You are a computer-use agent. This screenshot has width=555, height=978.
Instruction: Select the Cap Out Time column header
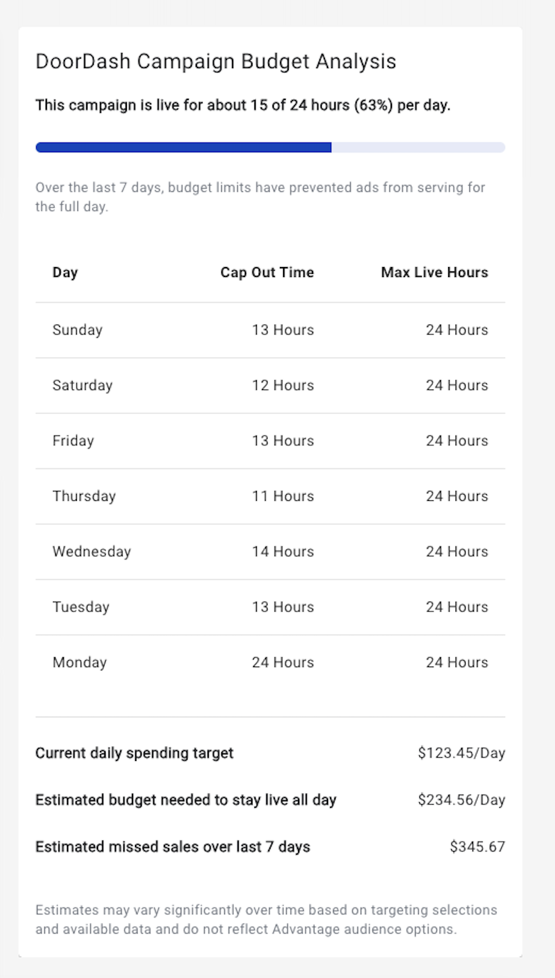pos(267,272)
